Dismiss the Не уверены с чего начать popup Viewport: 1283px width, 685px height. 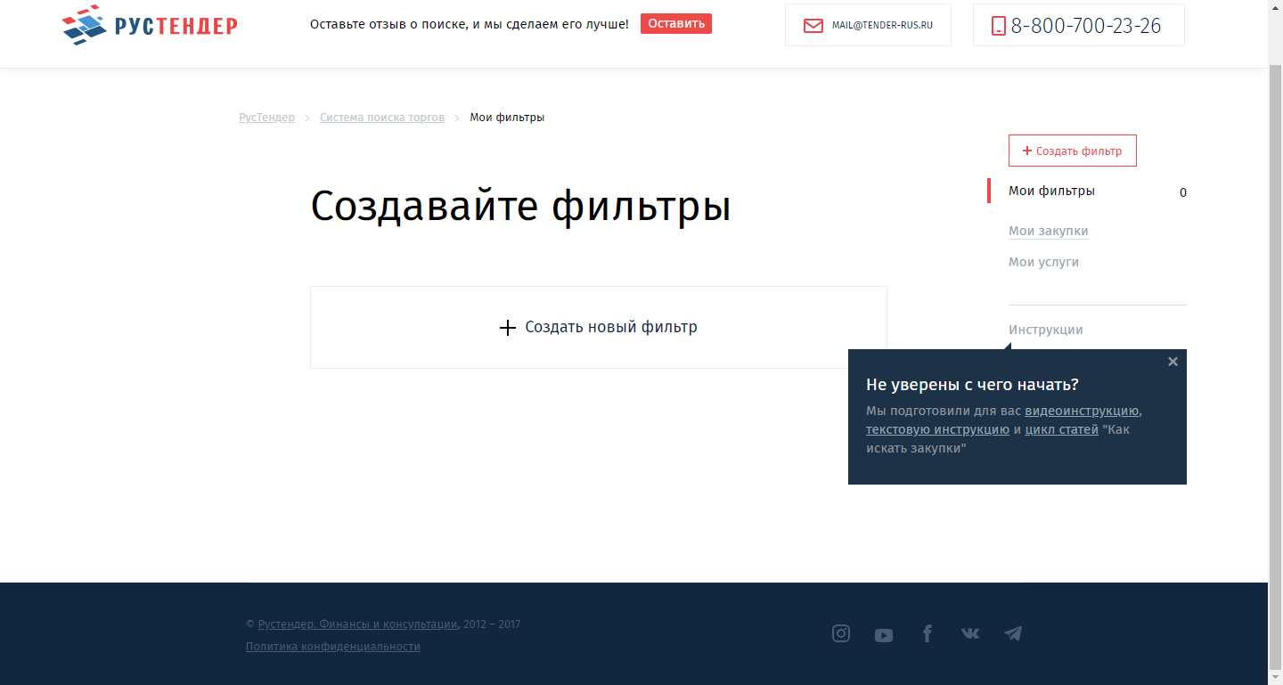pyautogui.click(x=1173, y=361)
